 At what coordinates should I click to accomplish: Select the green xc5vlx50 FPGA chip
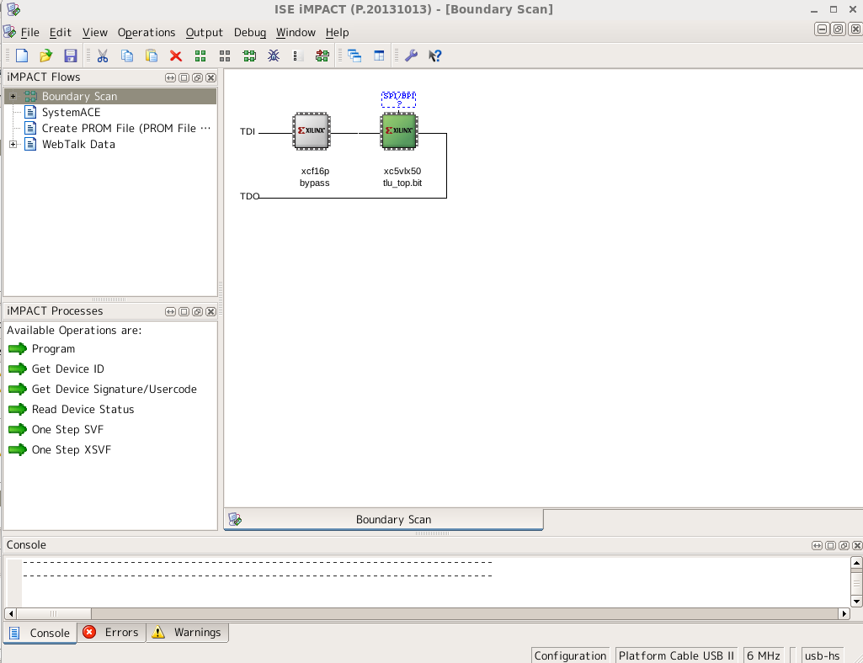399,131
